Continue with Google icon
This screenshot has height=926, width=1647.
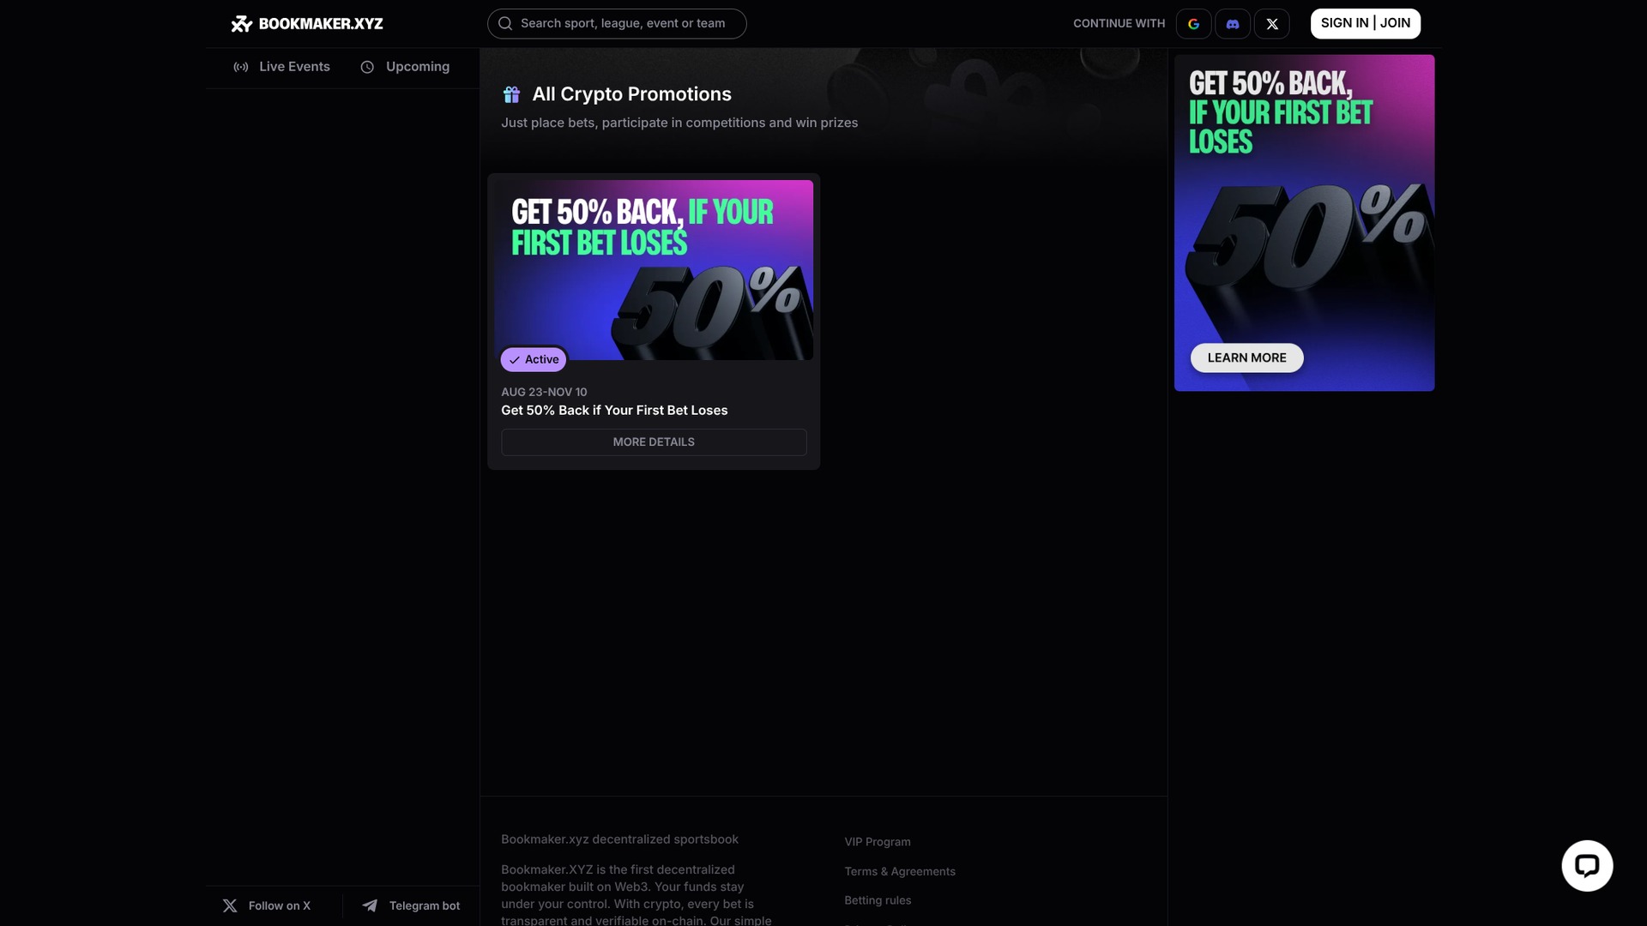click(x=1193, y=24)
